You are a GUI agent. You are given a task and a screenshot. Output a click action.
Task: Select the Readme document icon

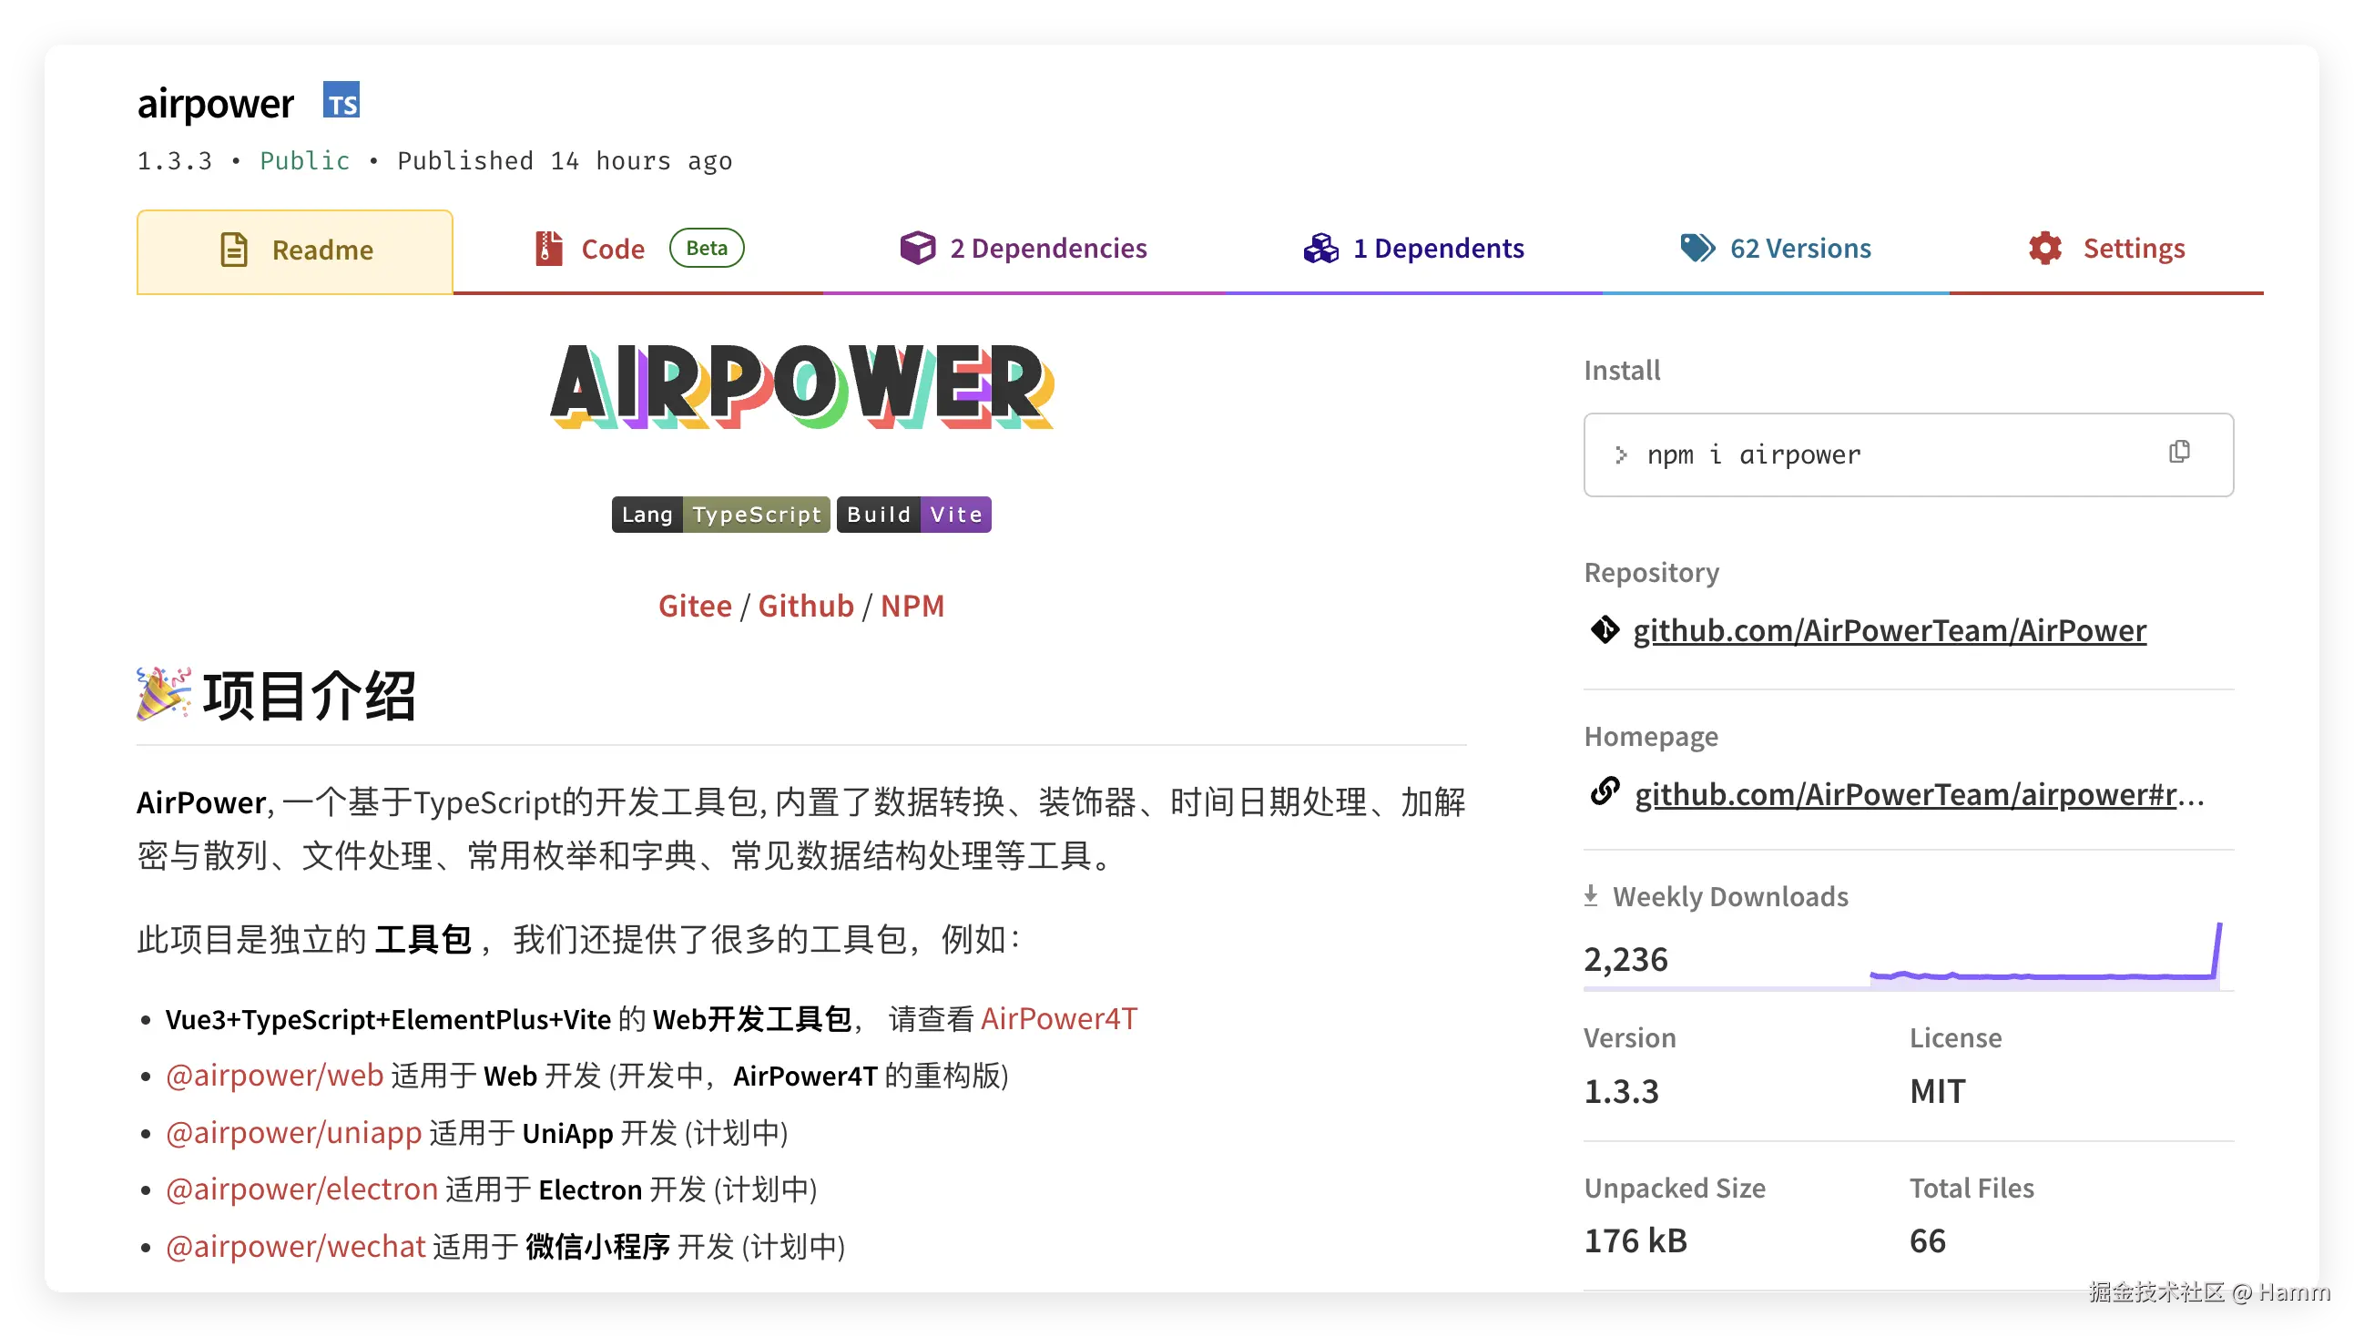234,249
